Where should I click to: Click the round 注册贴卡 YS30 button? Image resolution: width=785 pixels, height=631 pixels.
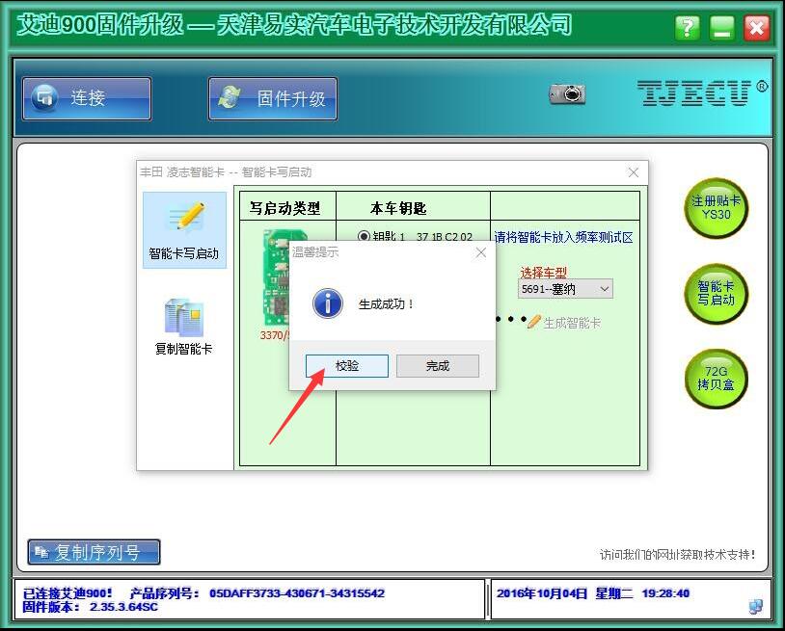pyautogui.click(x=716, y=208)
